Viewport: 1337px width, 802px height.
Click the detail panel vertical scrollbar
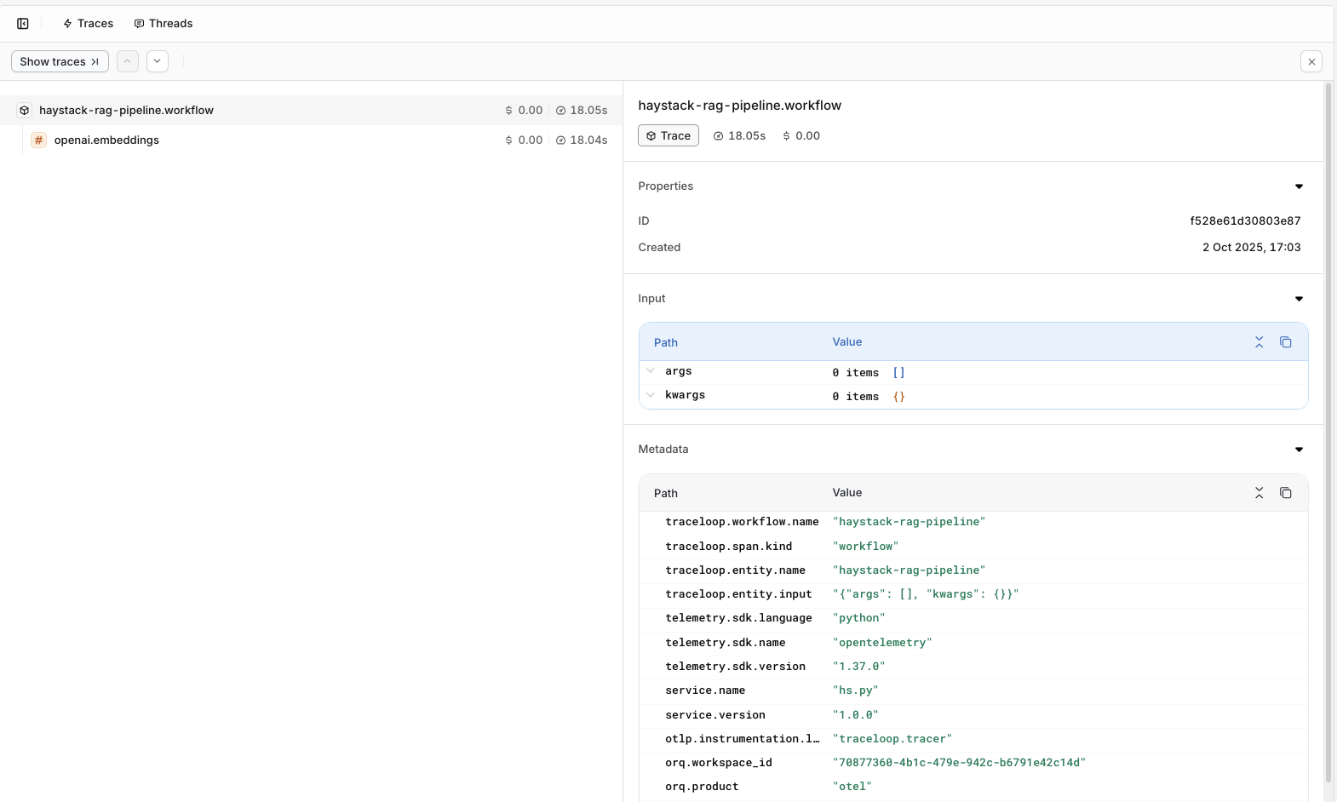(x=1328, y=426)
